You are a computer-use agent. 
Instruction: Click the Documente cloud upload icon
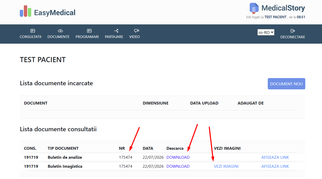point(60,31)
